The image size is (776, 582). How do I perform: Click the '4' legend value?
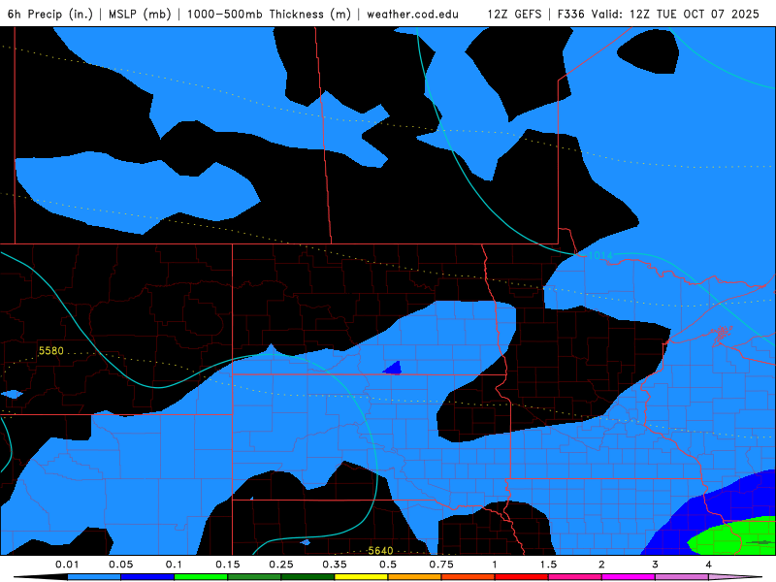(x=709, y=565)
